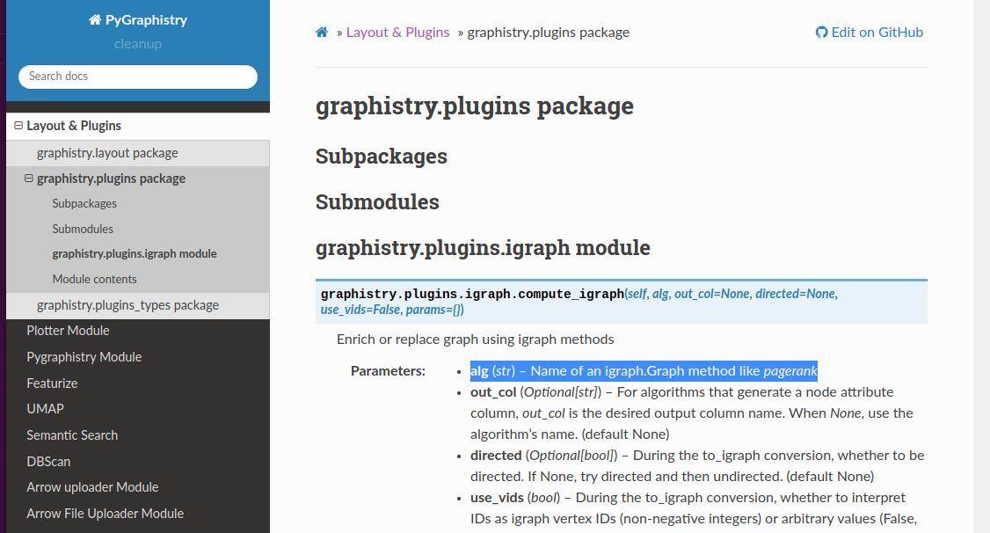Click 'graphistry.plugins package' breadcrumb text
Image resolution: width=990 pixels, height=533 pixels.
[x=548, y=33]
